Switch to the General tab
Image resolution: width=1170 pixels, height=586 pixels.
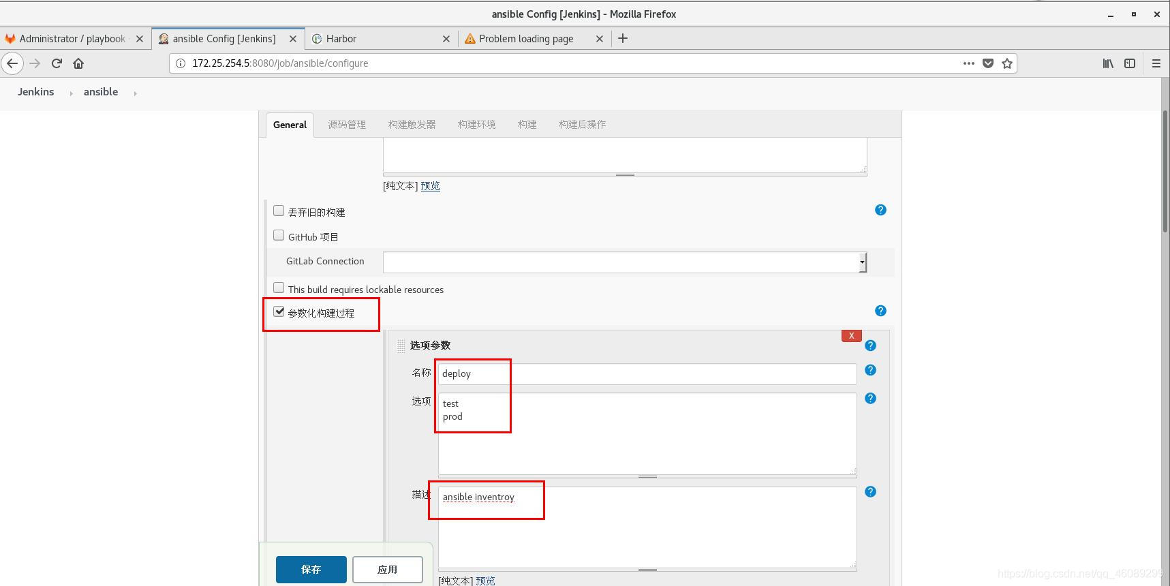point(290,125)
